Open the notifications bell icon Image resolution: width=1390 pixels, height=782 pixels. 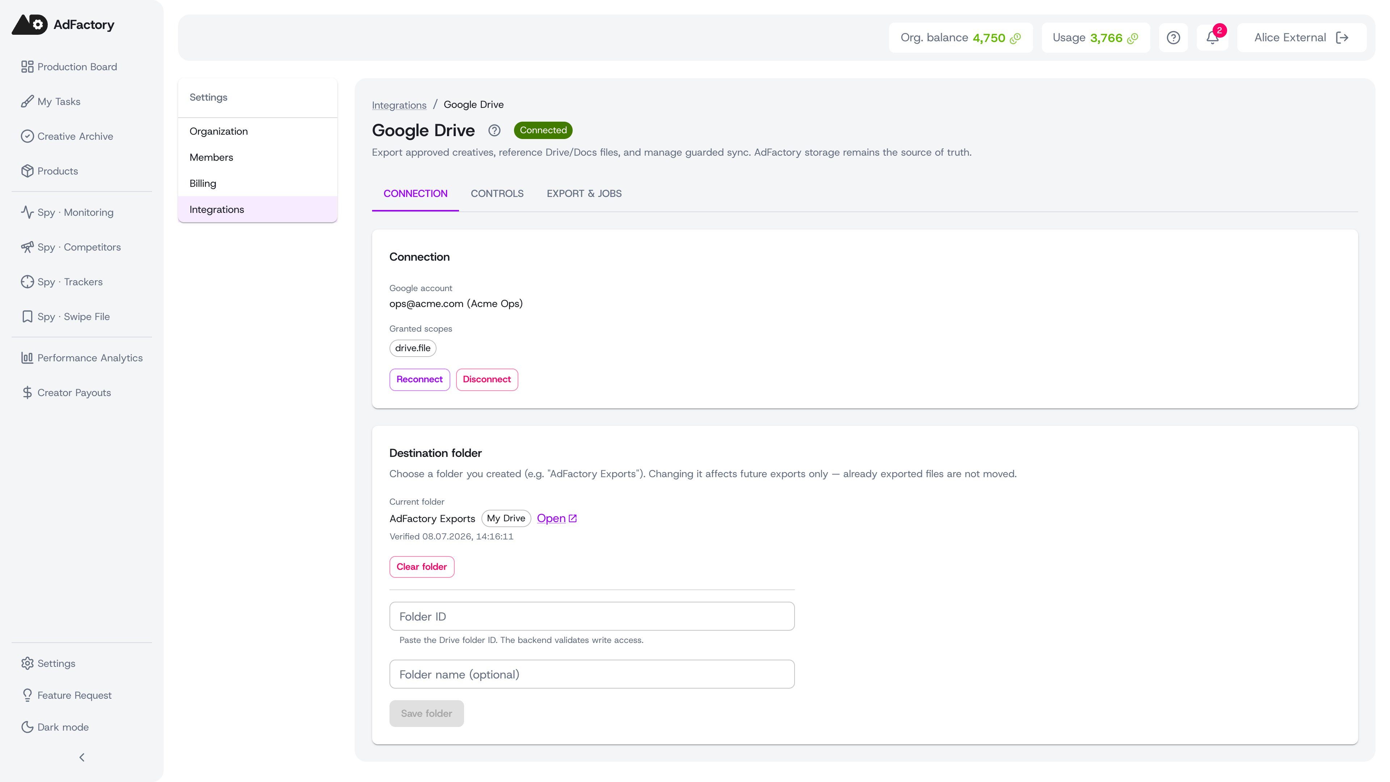[x=1212, y=37]
